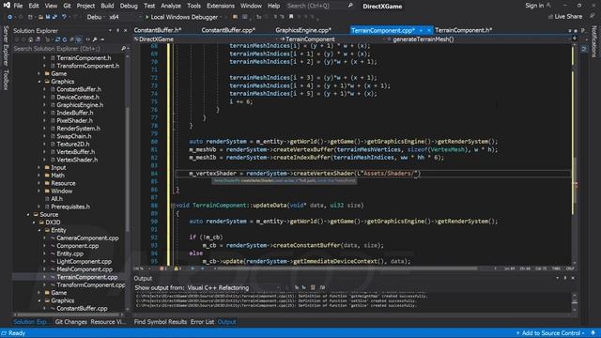Screen dimensions: 601x338
Task: Click the split editor icon above the scrollbar
Action: point(574,38)
